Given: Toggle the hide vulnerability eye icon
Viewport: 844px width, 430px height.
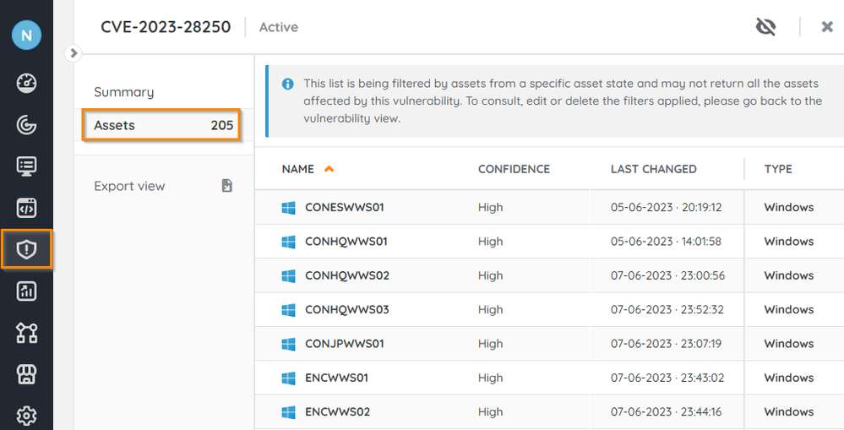Looking at the screenshot, I should [x=765, y=27].
